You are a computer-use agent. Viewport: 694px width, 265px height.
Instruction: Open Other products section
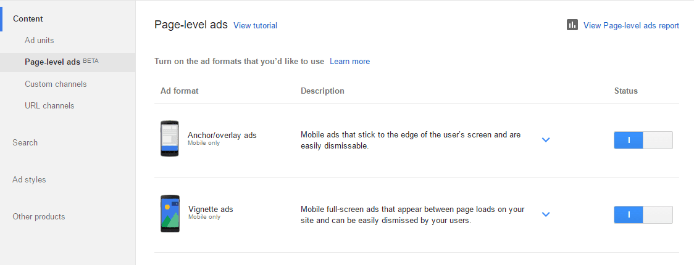pos(38,216)
